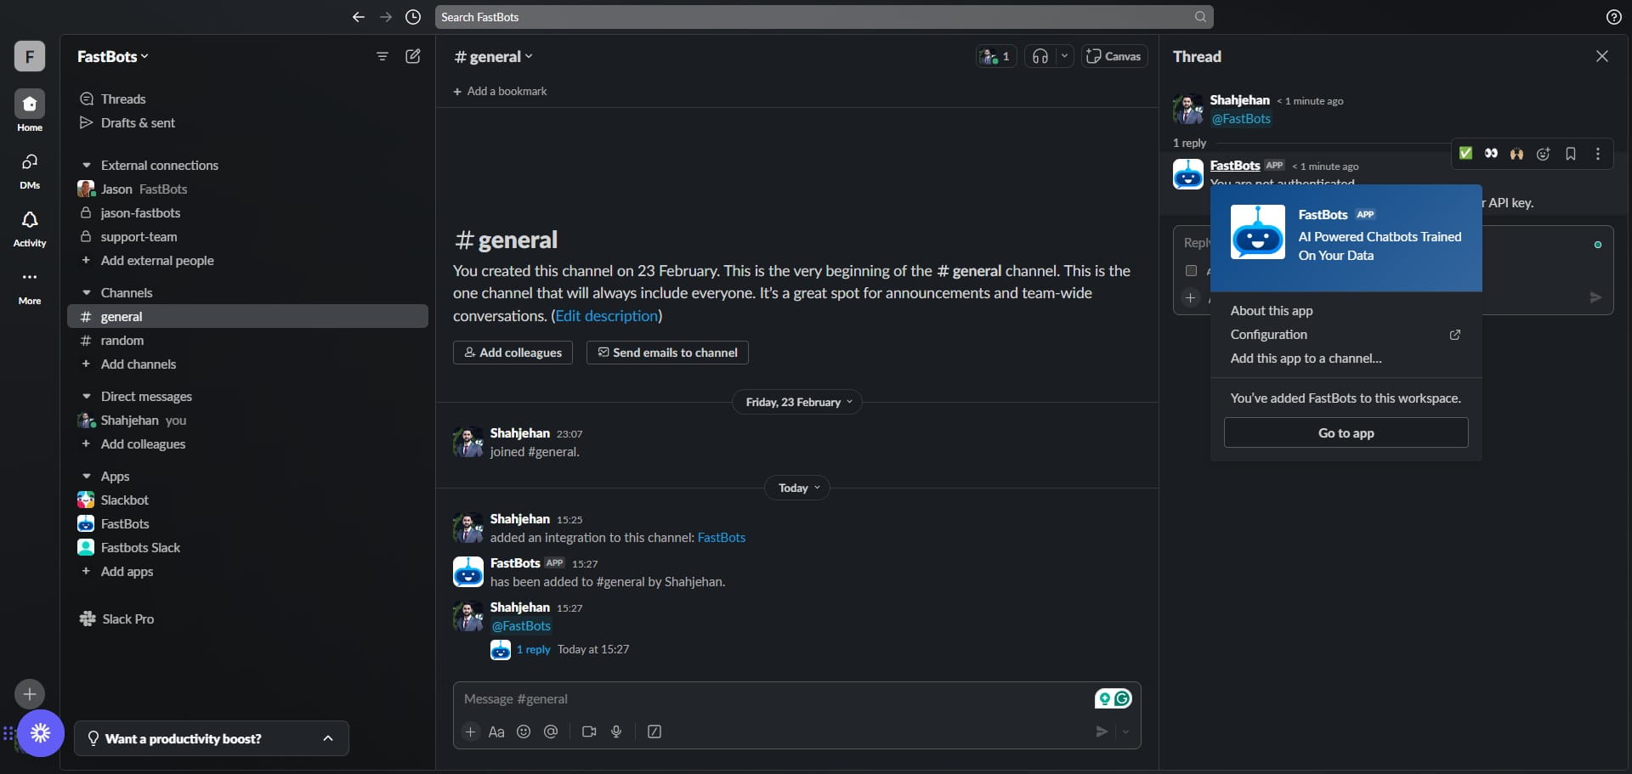Open the send options dropdown arrow
The height and width of the screenshot is (774, 1632).
coord(1125,732)
